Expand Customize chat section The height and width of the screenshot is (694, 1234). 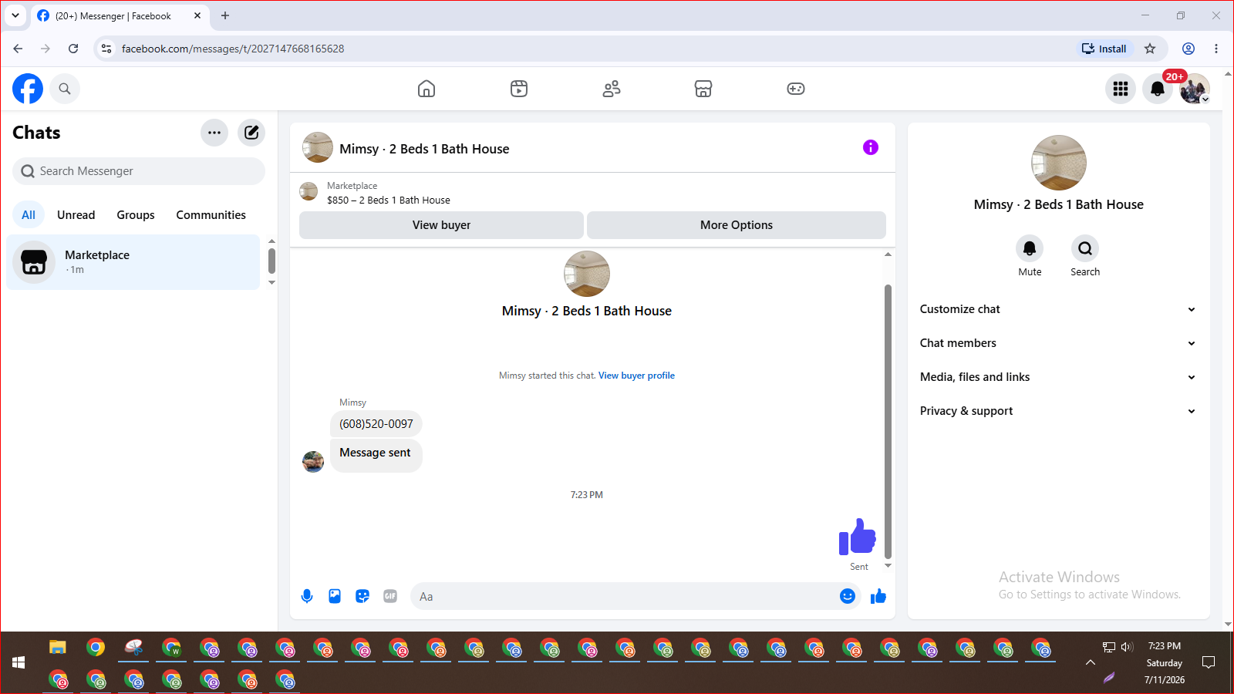point(1058,309)
